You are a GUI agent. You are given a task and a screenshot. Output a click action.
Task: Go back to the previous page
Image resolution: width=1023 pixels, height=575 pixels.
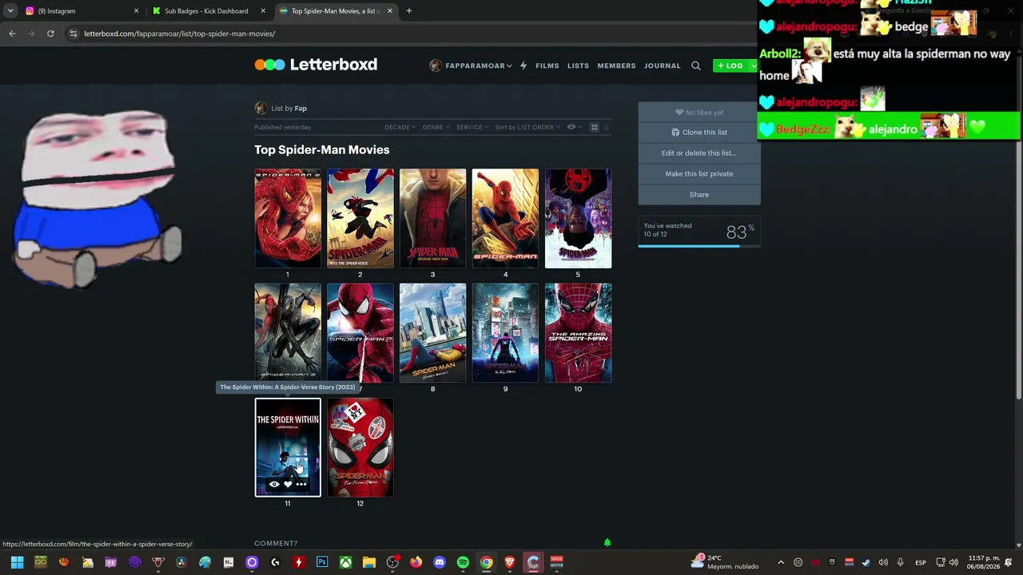coord(12,34)
